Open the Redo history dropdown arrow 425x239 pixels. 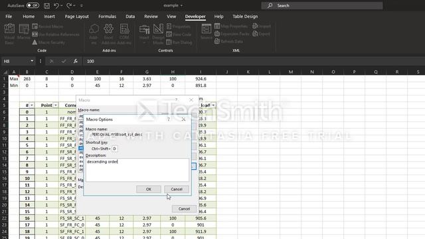click(x=74, y=5)
